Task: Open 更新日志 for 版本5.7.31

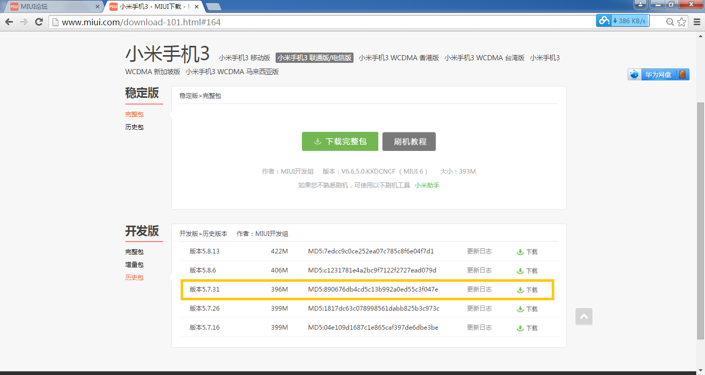Action: [x=479, y=289]
